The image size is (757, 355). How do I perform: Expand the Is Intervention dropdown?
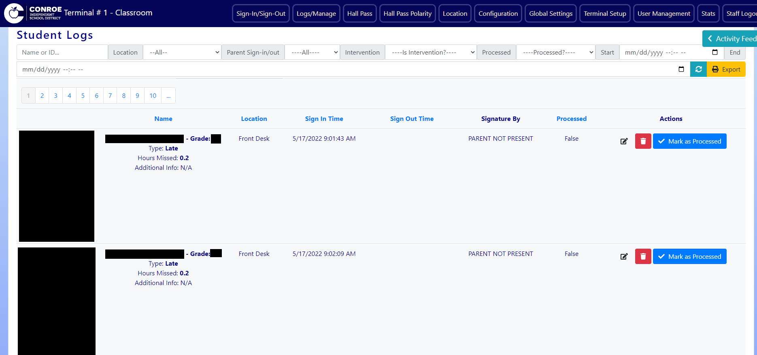click(430, 52)
